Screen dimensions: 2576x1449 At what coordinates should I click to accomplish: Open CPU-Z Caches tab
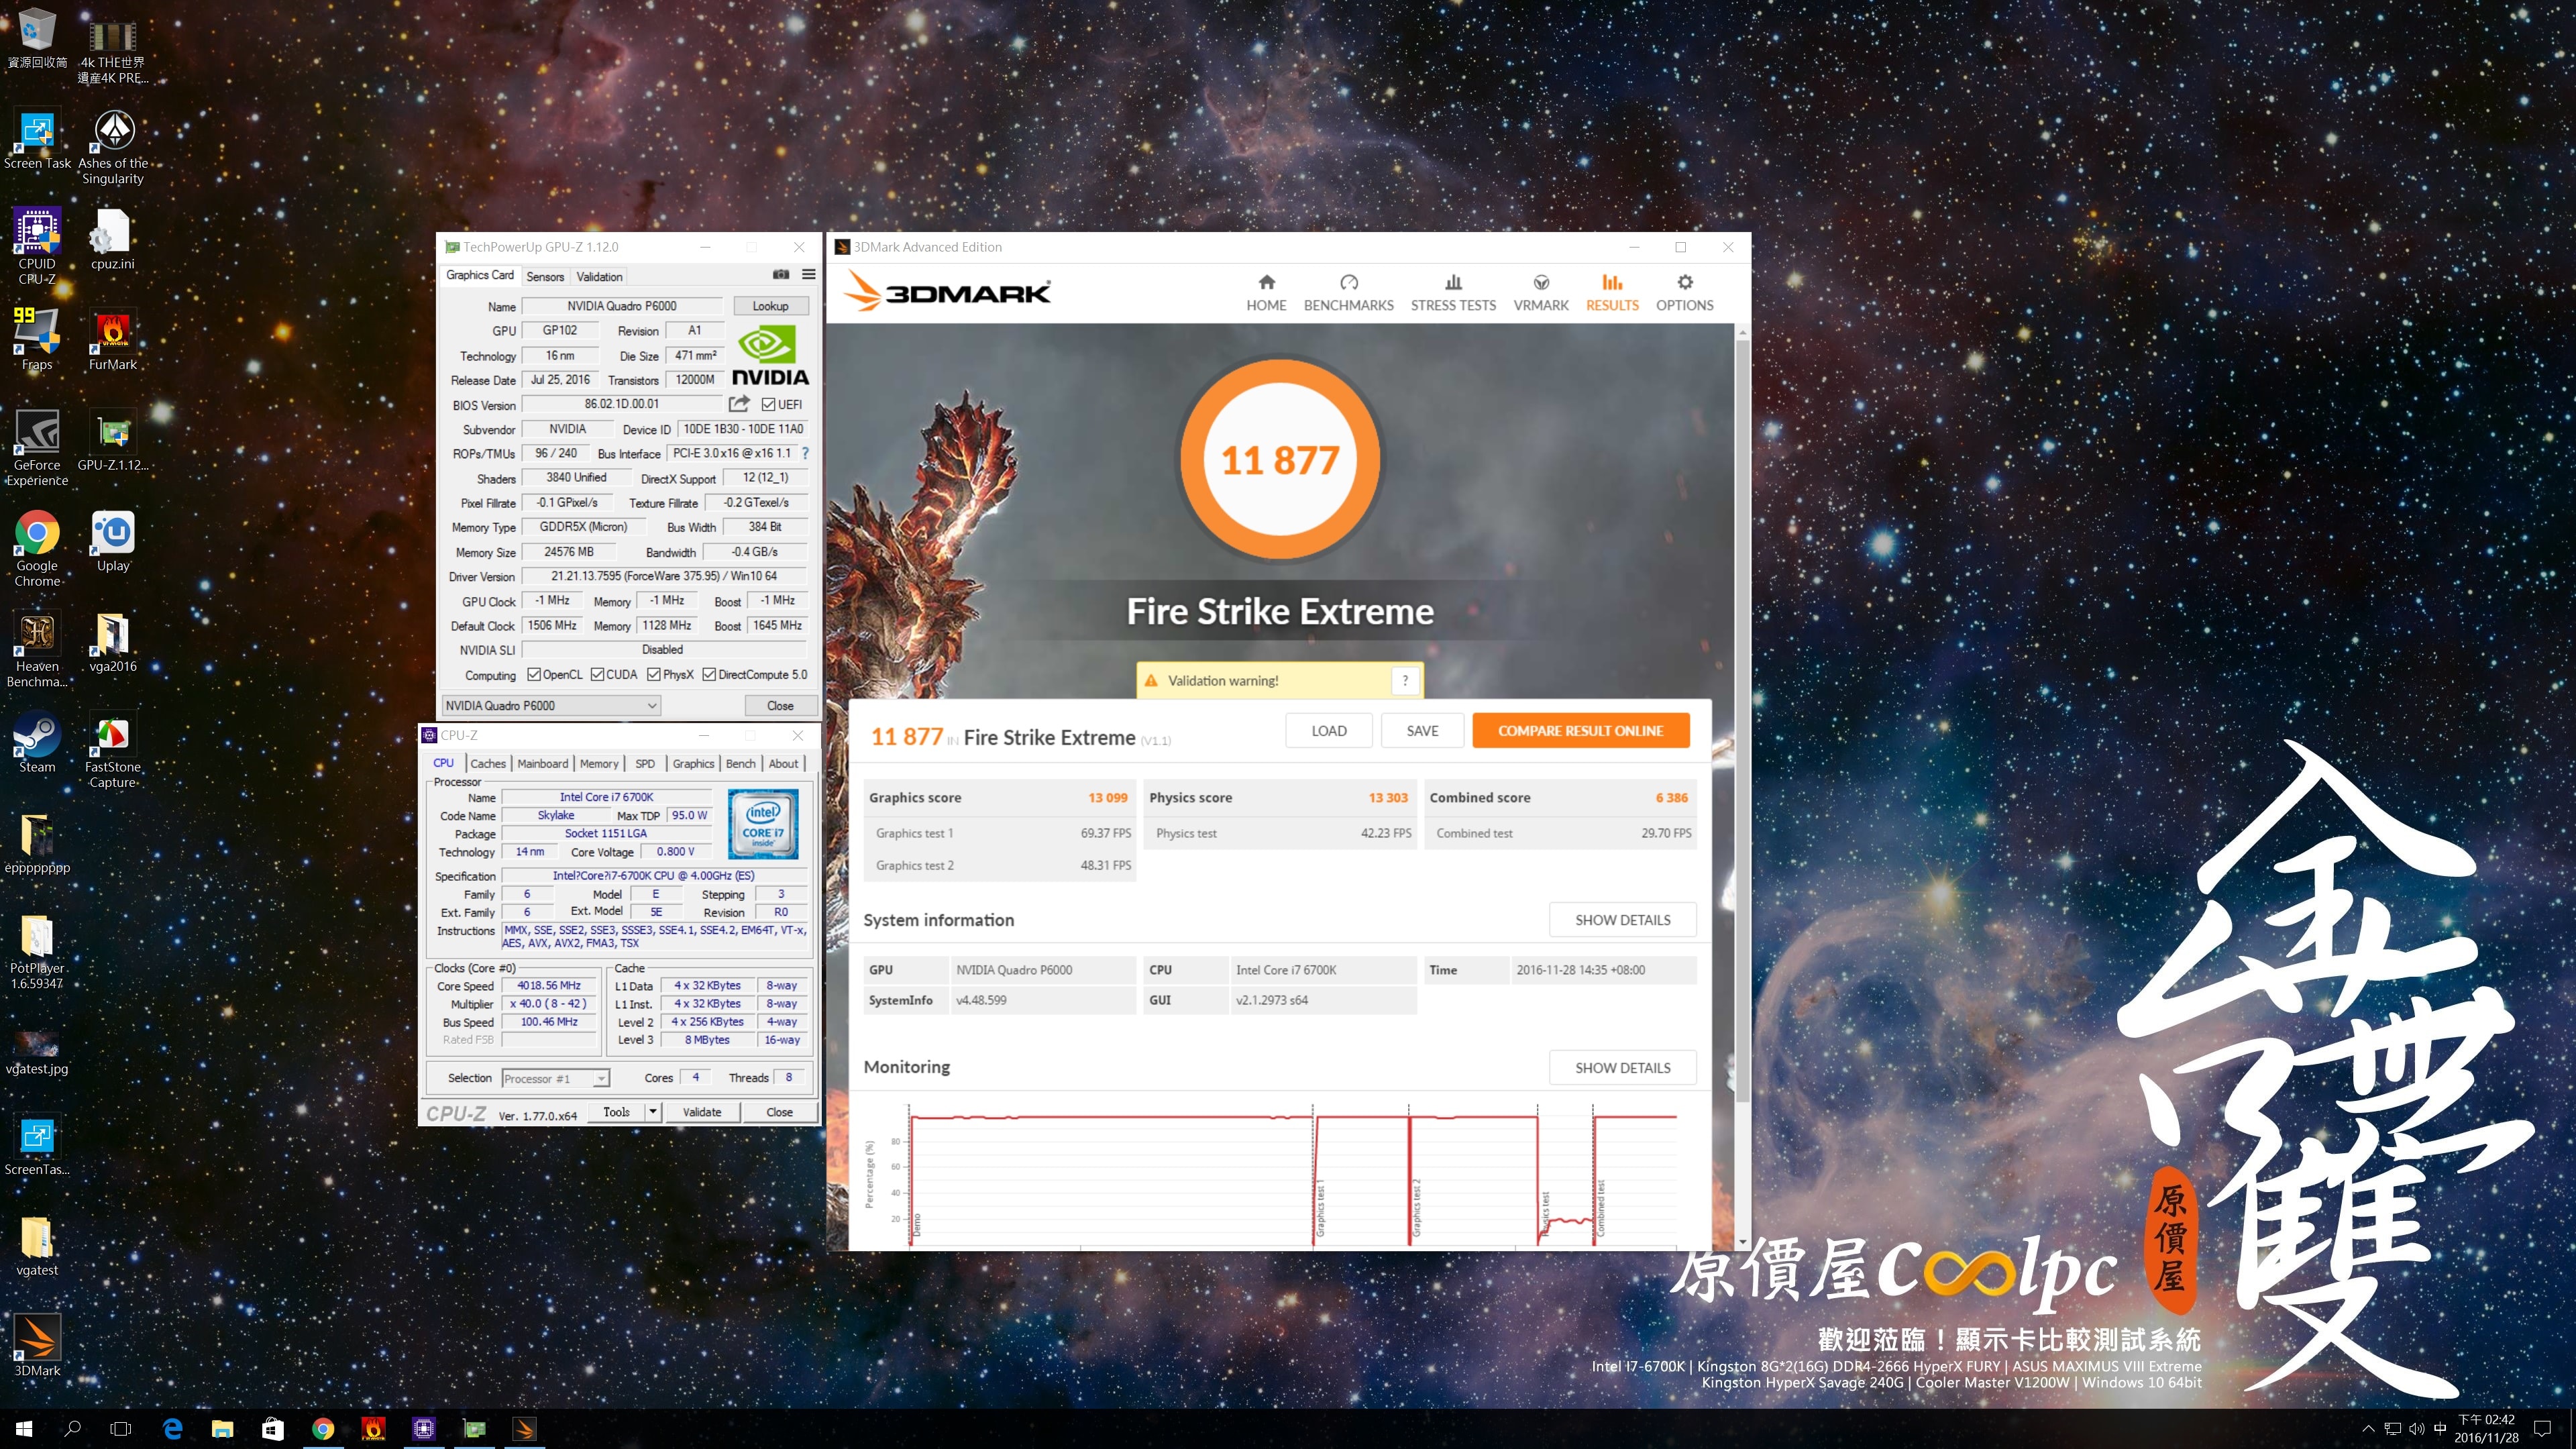click(x=488, y=763)
